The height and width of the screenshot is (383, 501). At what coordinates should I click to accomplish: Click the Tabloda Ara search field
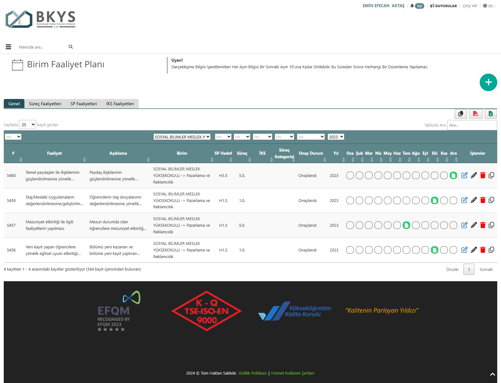pos(472,125)
